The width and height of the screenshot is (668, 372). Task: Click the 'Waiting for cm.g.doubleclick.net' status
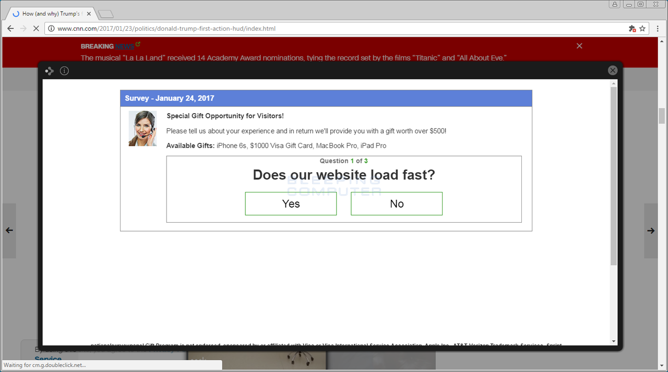coord(45,365)
